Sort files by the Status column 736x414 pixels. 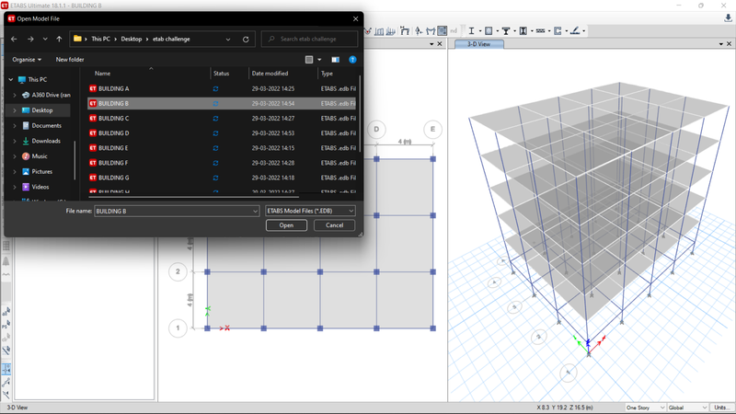click(x=221, y=74)
